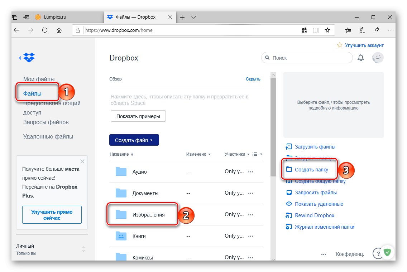Open the Аудио folder icon
407x272 pixels.
[121, 172]
